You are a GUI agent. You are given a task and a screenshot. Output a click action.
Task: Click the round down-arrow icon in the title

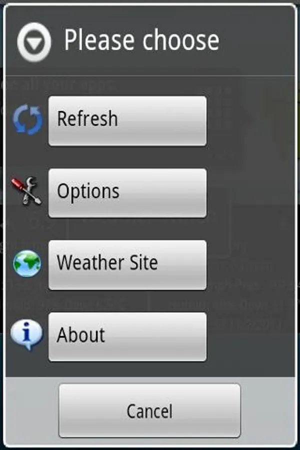coord(34,42)
